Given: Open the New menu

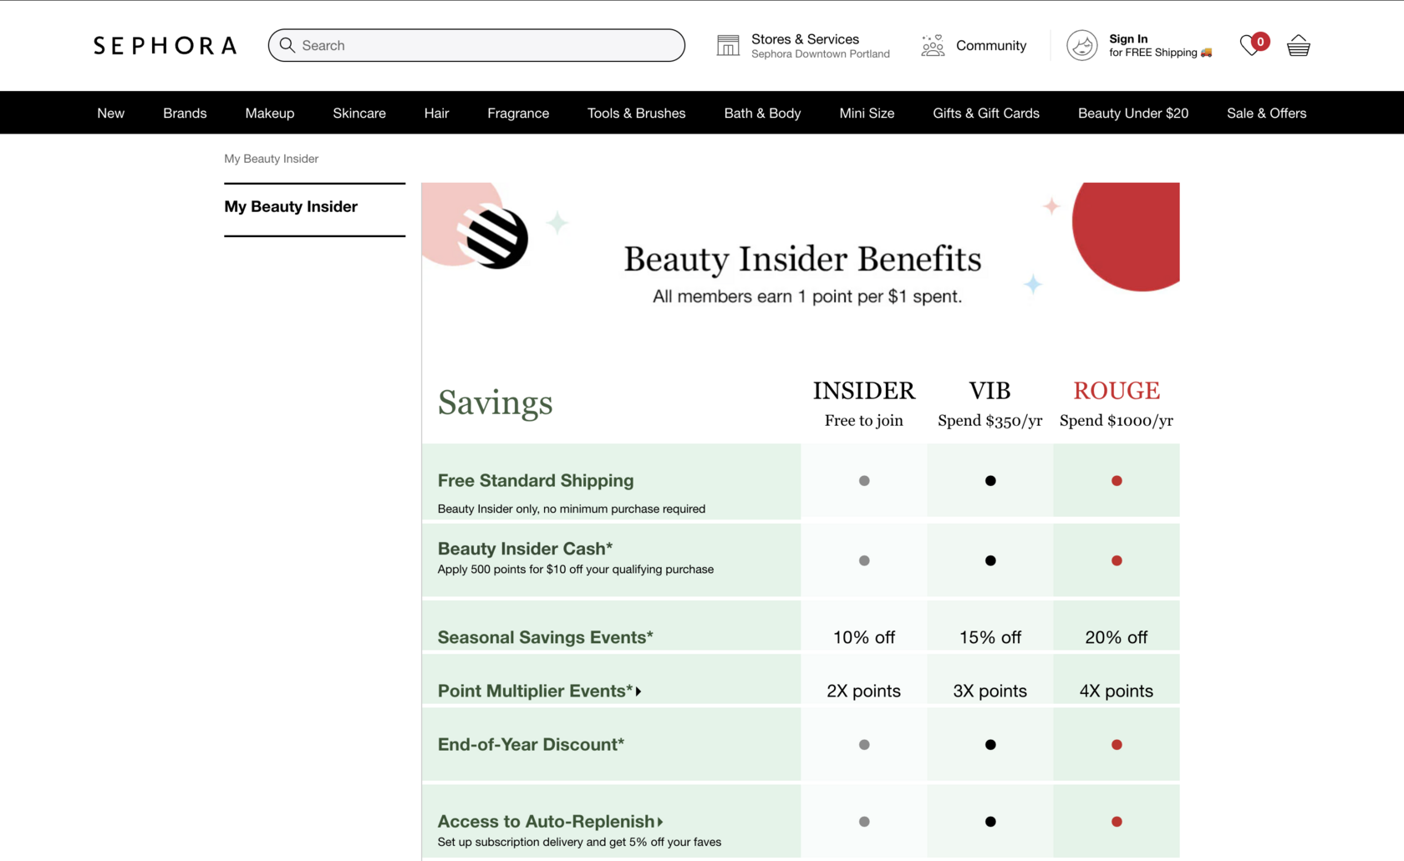Looking at the screenshot, I should (x=110, y=113).
